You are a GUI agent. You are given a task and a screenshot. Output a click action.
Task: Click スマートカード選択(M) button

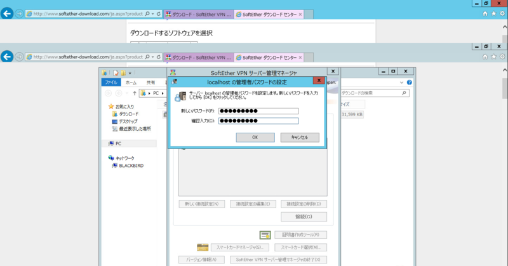[300, 248]
